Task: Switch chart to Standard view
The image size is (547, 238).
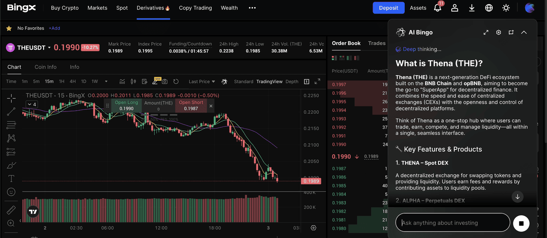Action: click(x=244, y=82)
